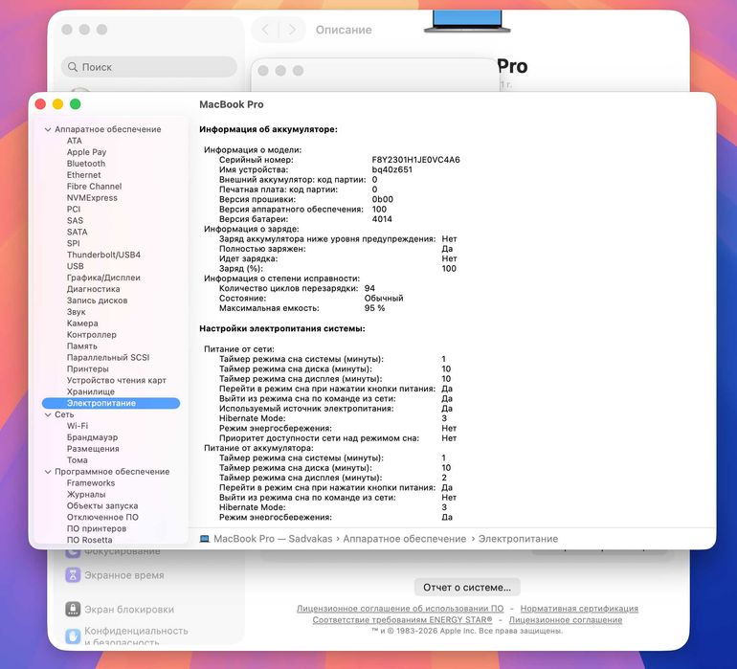Open Соответствие требованиям ENERGY STAR link

[402, 619]
